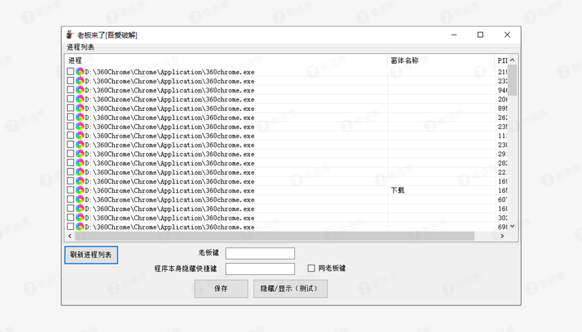Click the horizontal scrollbar thumb of the process list
The height and width of the screenshot is (332, 582).
(x=275, y=236)
